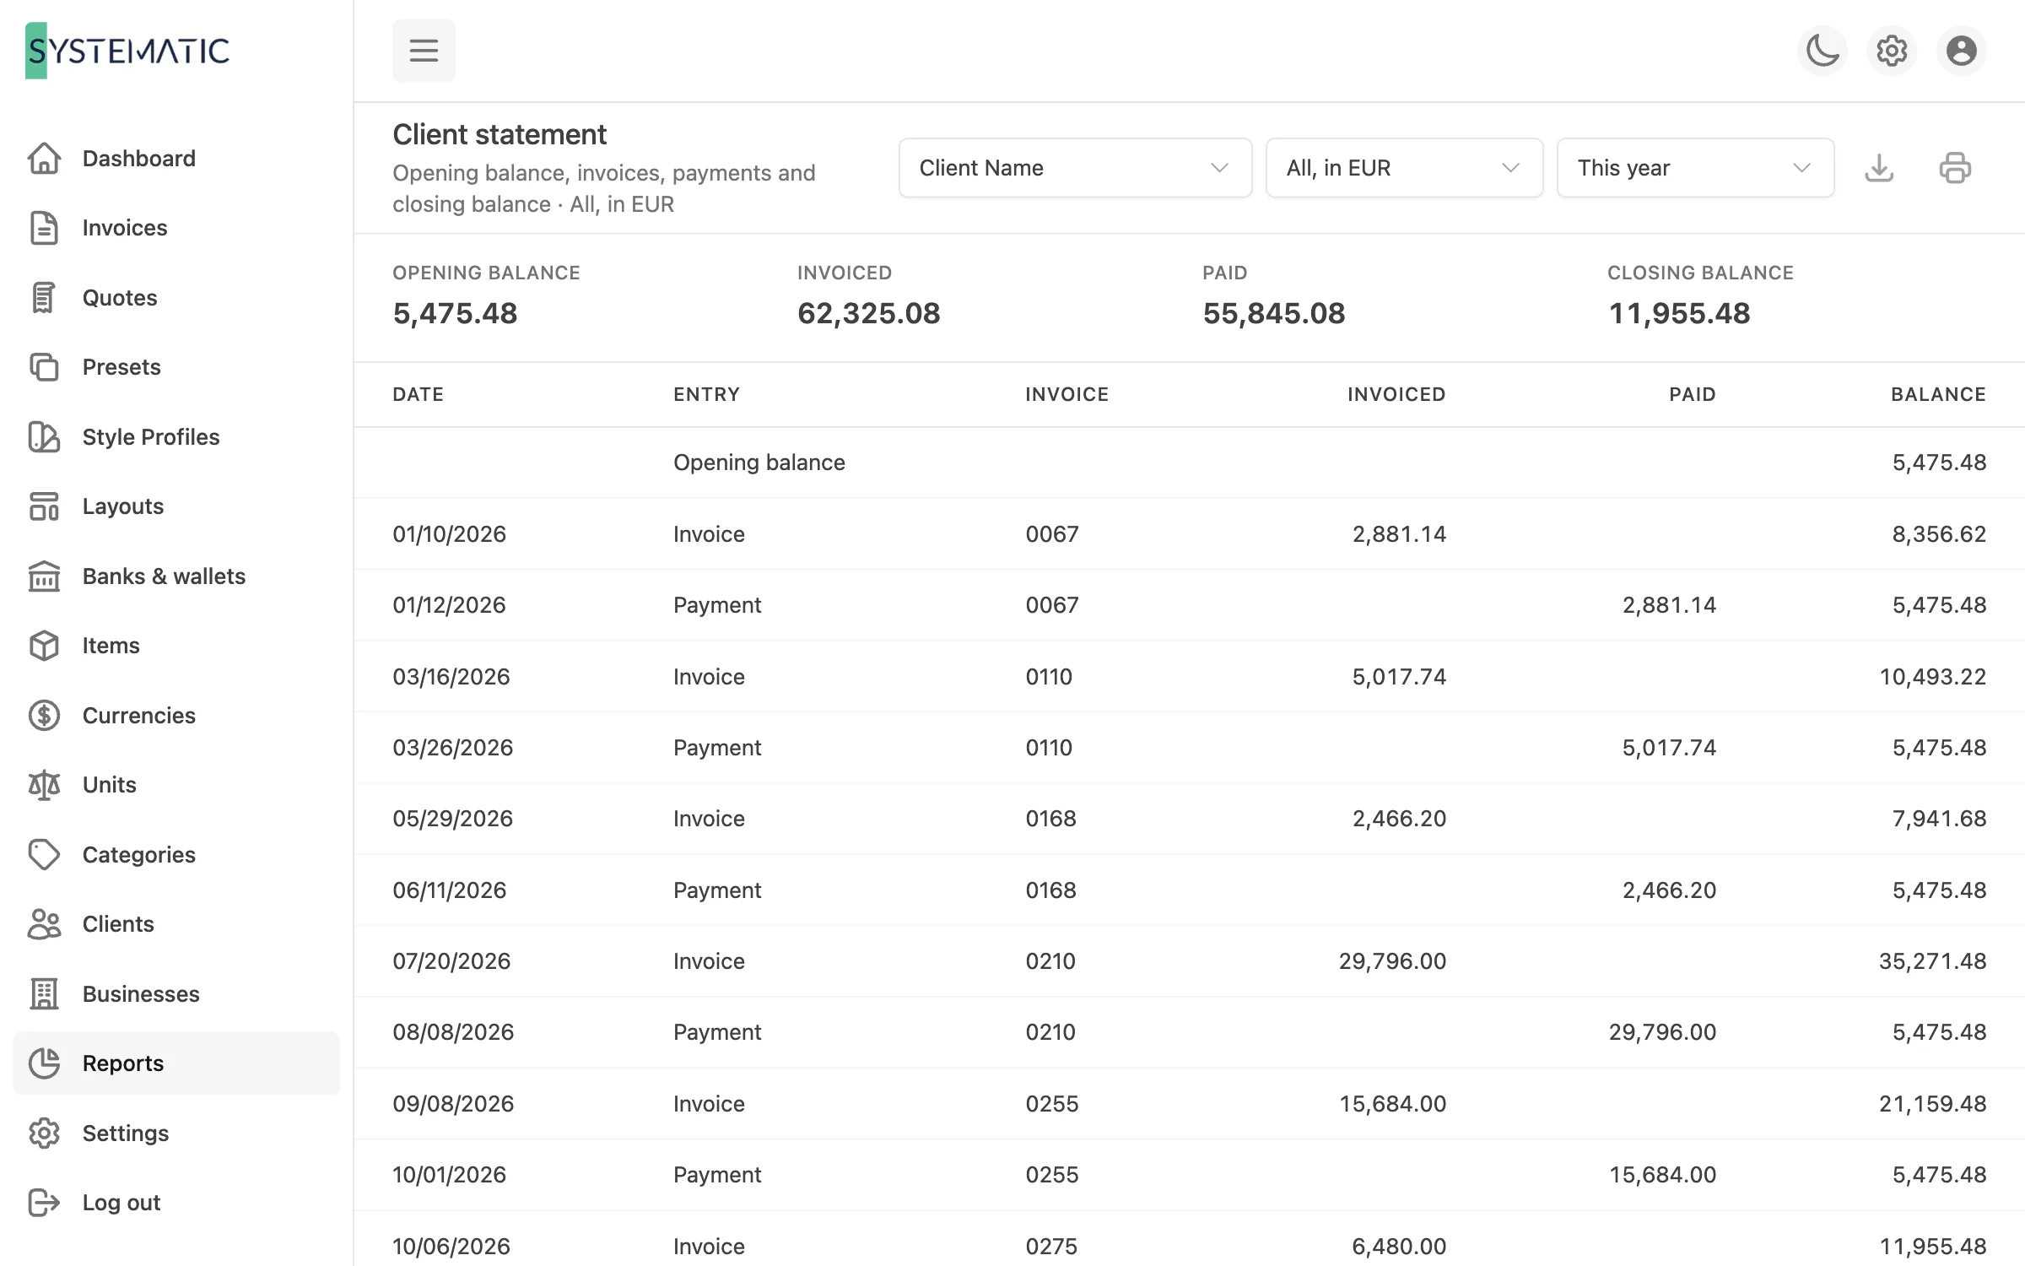Select invoice number 0067 in 01/10/2026 row

(x=1052, y=534)
